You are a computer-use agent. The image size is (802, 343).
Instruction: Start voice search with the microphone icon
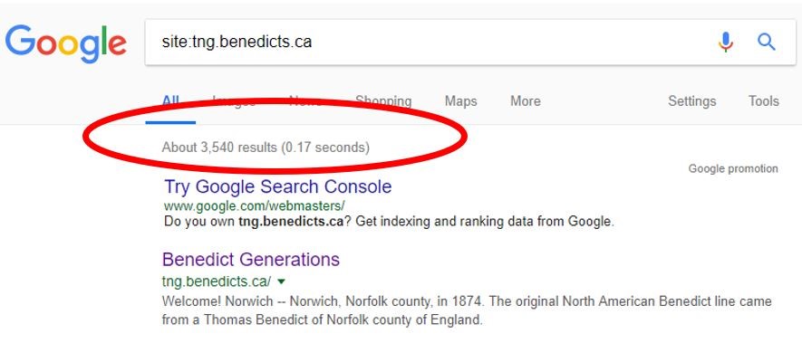[x=725, y=42]
